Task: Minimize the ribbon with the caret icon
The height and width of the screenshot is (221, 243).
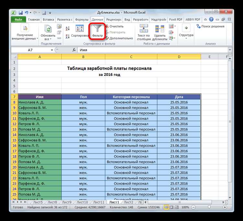Action: [205, 19]
